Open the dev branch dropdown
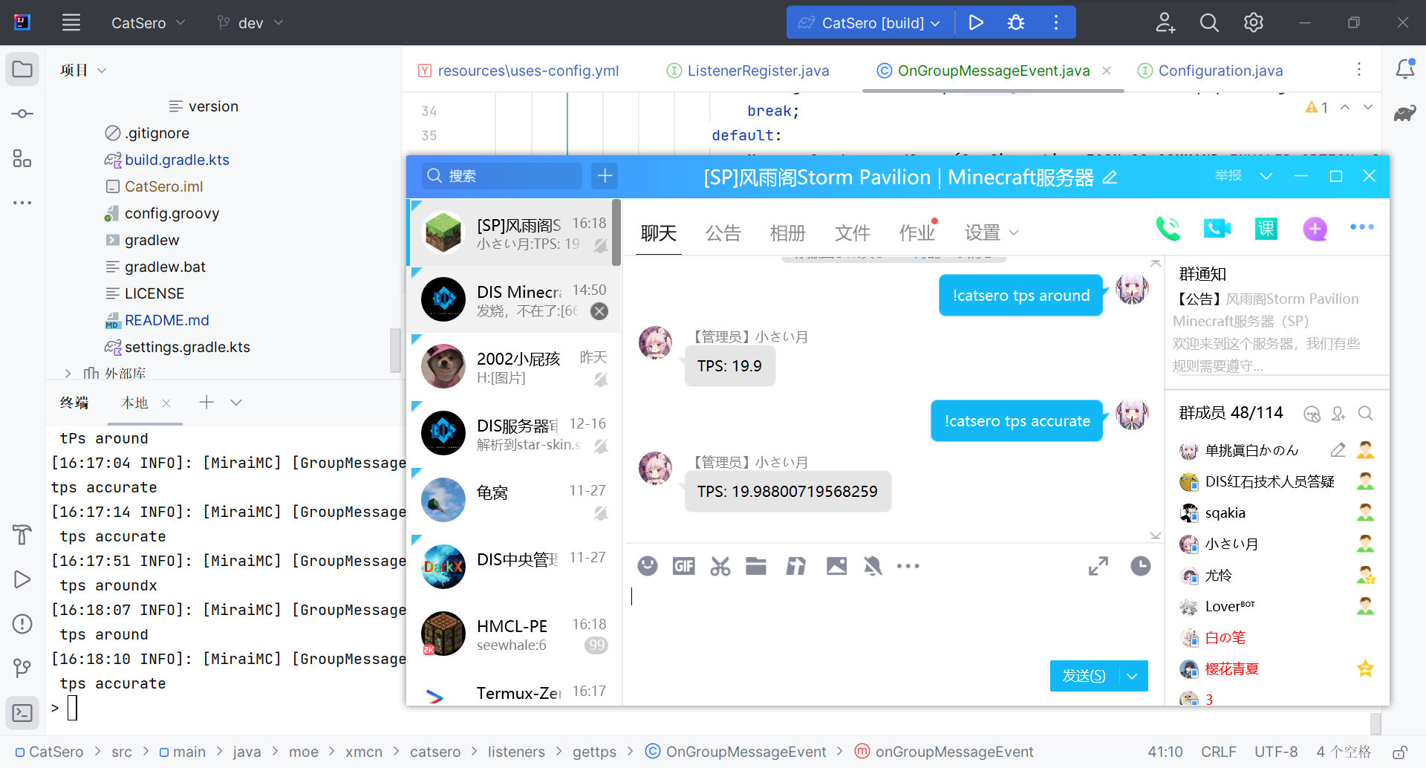 pos(250,23)
